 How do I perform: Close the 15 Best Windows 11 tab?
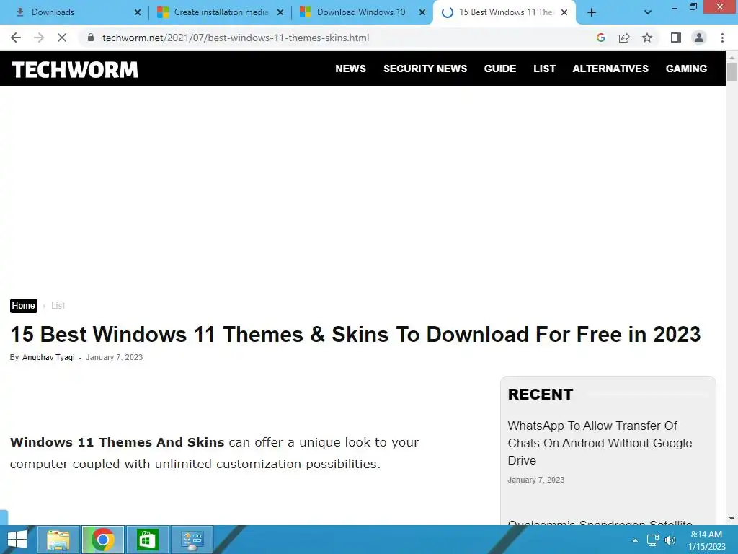point(564,12)
